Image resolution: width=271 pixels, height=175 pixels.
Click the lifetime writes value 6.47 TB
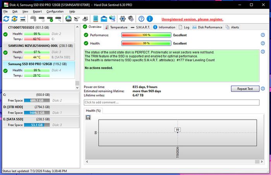click(138, 95)
